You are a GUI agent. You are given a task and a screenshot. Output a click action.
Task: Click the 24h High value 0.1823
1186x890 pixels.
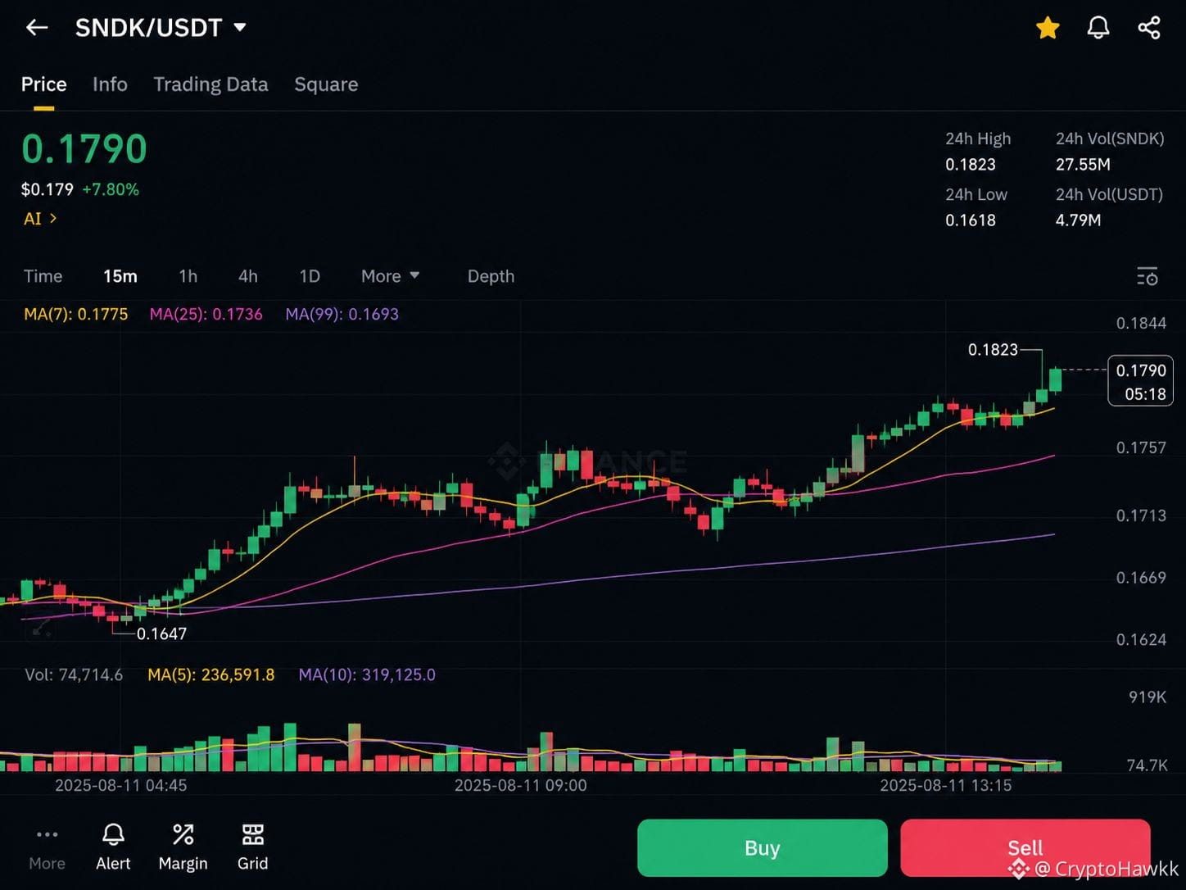(971, 165)
